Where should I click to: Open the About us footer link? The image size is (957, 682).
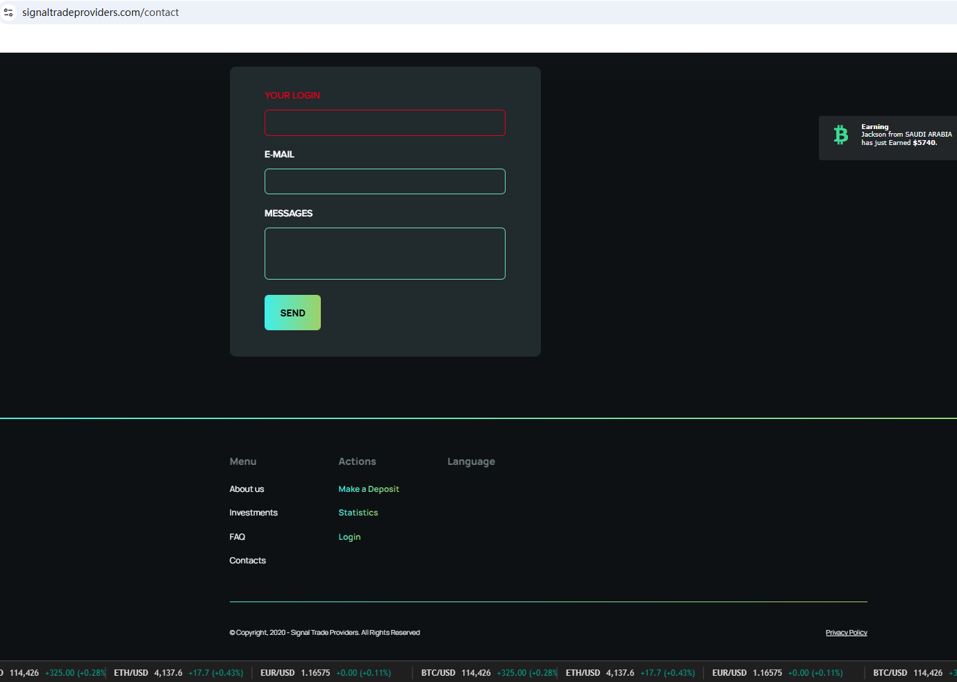tap(247, 489)
